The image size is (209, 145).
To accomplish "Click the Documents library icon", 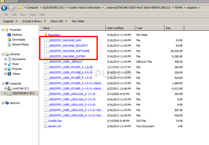I will pos(9,59).
